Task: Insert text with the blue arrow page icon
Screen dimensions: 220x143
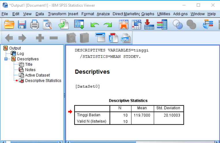Action: (x=126, y=38)
